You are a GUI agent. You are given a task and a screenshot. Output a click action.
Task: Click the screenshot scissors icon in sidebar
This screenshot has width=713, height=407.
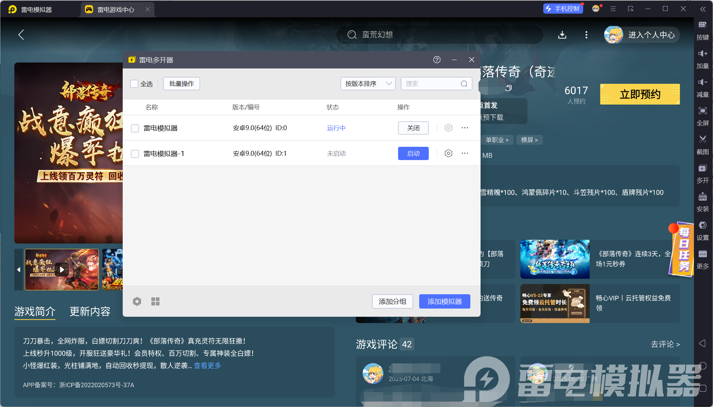pyautogui.click(x=702, y=139)
